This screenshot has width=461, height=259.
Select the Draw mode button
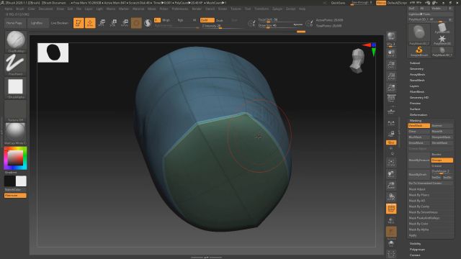(x=90, y=23)
